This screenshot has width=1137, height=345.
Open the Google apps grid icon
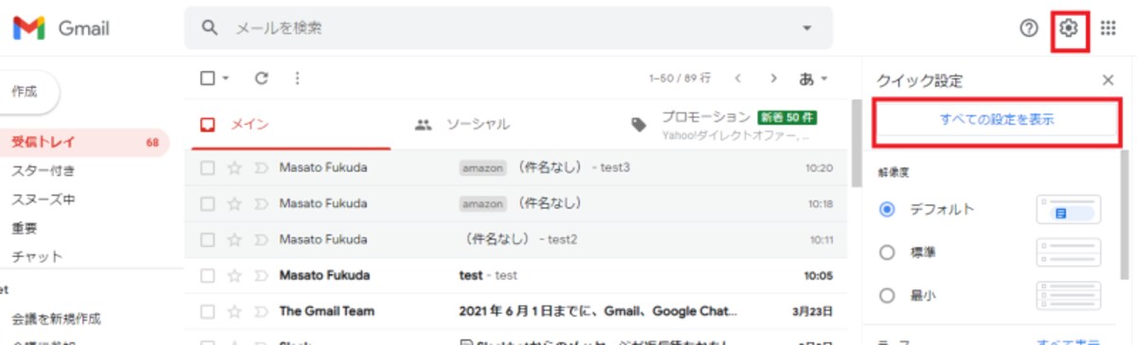pos(1109,28)
